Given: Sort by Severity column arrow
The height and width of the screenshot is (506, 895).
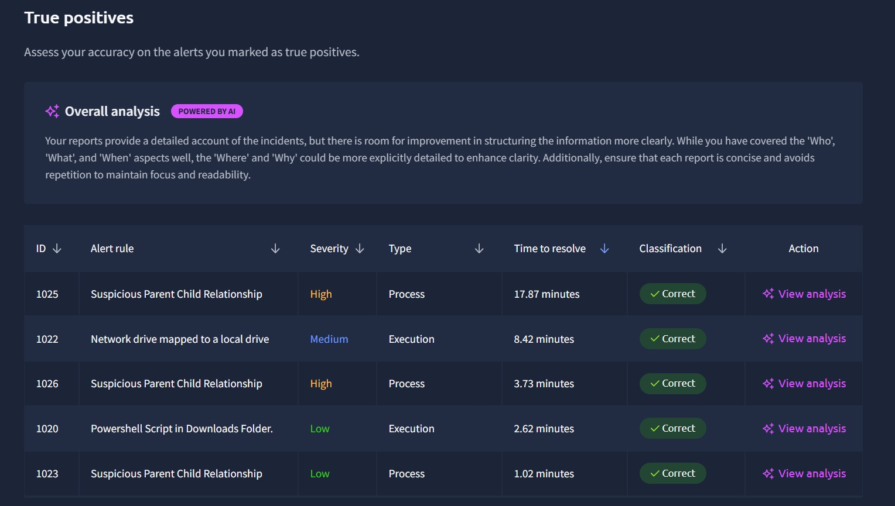Looking at the screenshot, I should 360,249.
